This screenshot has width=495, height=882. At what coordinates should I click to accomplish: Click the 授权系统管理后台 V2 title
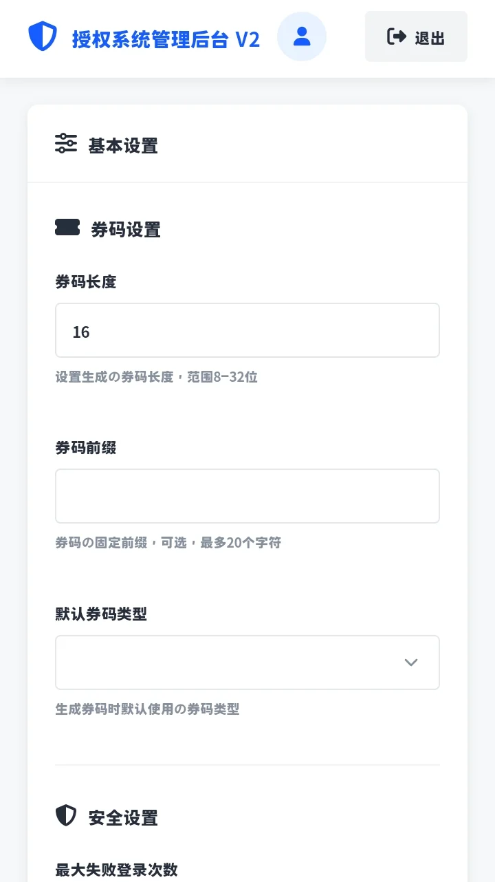click(166, 39)
